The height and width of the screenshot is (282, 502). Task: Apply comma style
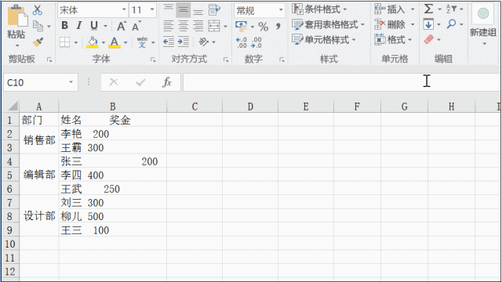[278, 26]
